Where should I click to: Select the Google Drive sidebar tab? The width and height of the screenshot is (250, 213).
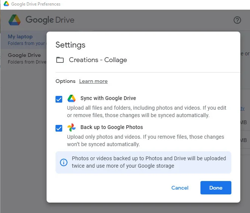[x=23, y=58]
